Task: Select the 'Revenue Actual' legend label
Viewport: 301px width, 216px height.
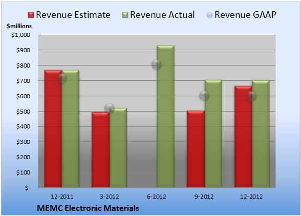Action: coord(162,15)
